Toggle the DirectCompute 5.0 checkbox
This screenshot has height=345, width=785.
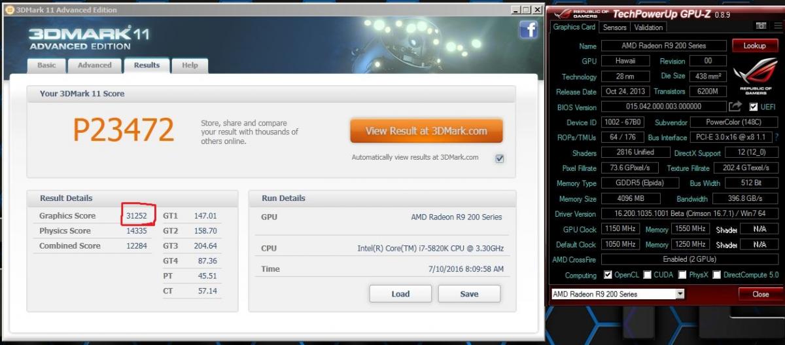(716, 275)
